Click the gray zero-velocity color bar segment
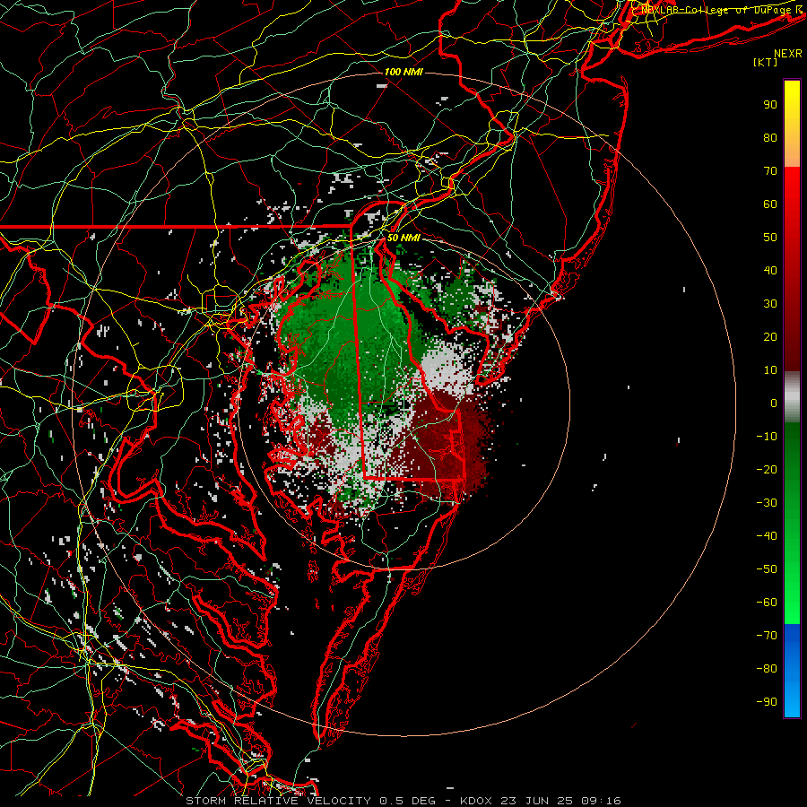 tap(792, 397)
